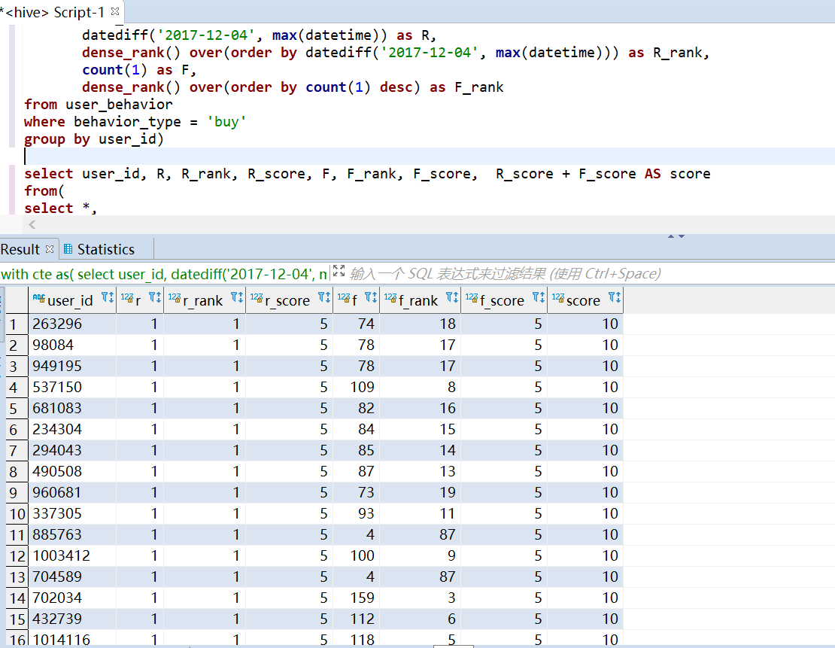This screenshot has width=835, height=648.
Task: Select row number 1 header
Action: (x=17, y=324)
